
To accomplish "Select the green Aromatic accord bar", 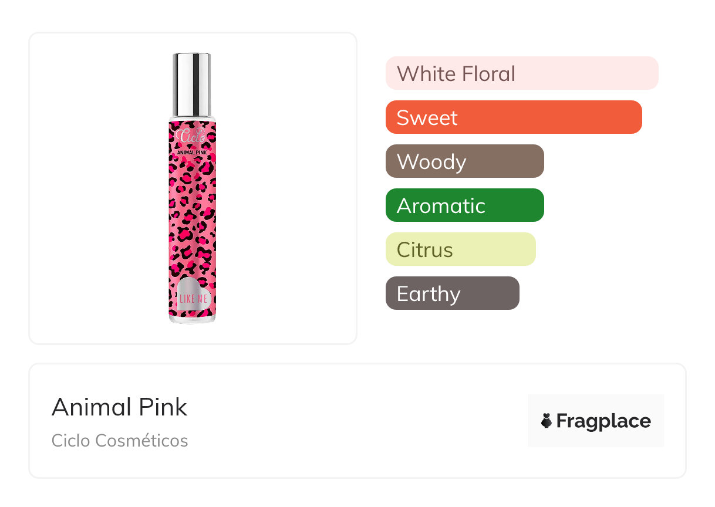I will click(x=464, y=205).
